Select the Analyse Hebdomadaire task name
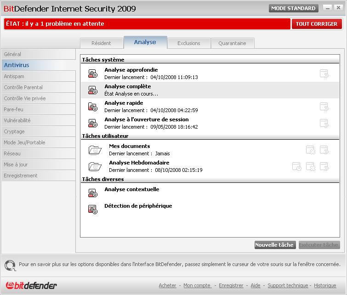The width and height of the screenshot is (347, 295). [x=139, y=163]
